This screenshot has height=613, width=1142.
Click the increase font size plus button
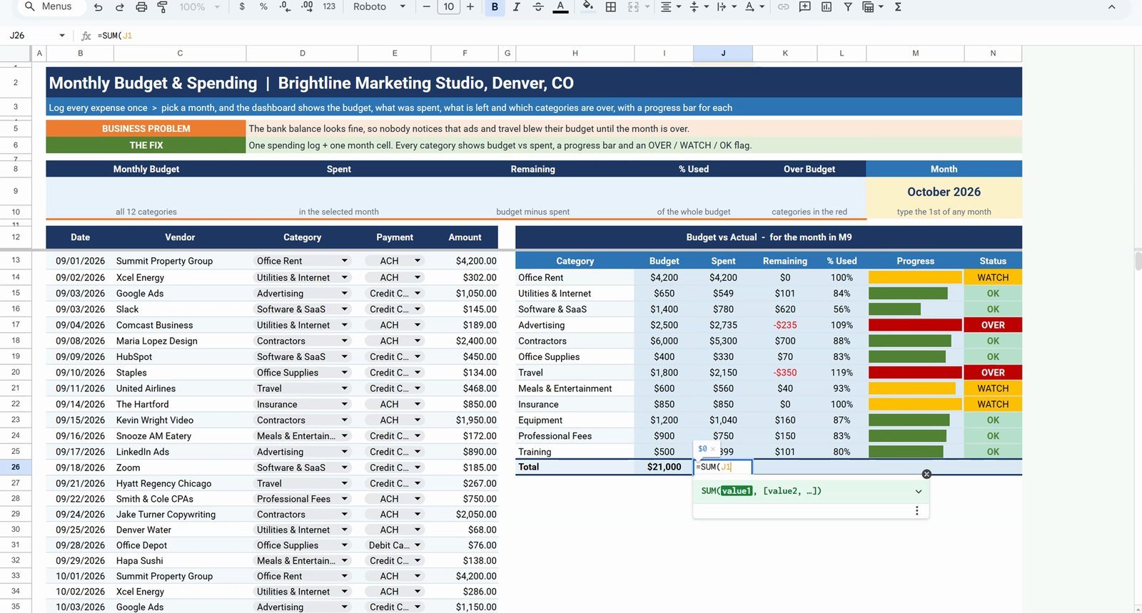coord(470,7)
